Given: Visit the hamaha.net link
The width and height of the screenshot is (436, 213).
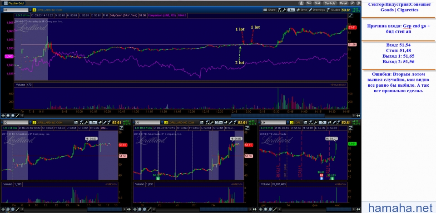Looking at the screenshot, I should tap(401, 207).
